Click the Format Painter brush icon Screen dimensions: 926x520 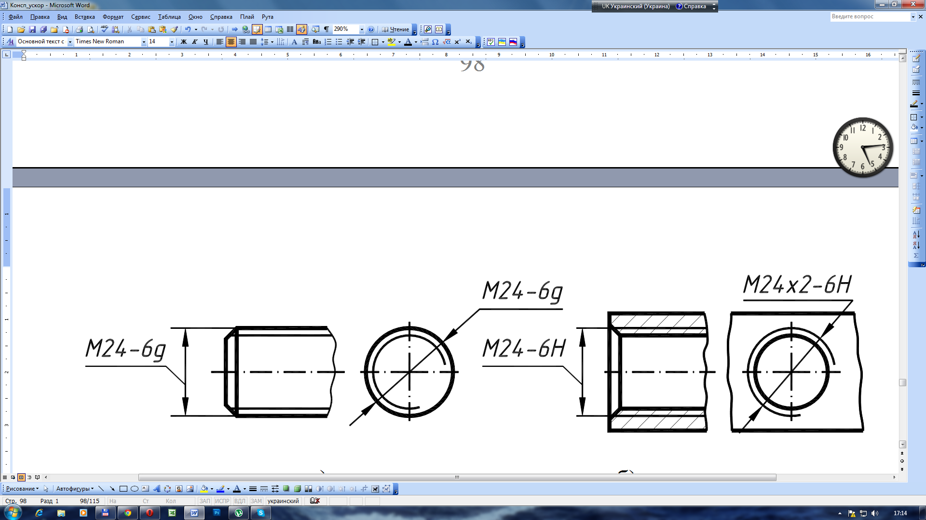click(x=175, y=29)
